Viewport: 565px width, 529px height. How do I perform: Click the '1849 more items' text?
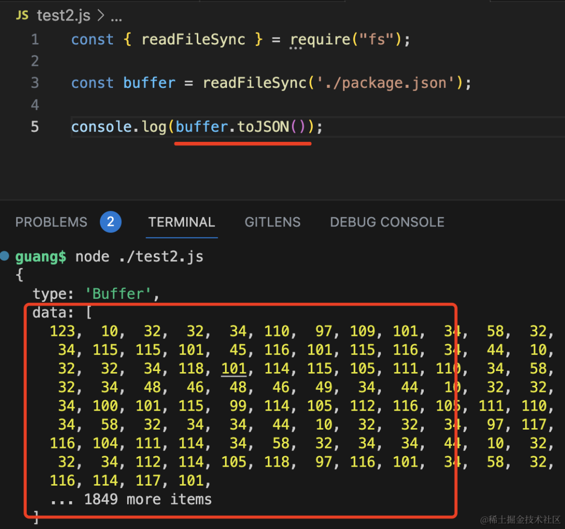148,500
